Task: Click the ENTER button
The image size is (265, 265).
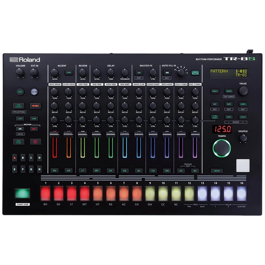Action: pyautogui.click(x=229, y=91)
